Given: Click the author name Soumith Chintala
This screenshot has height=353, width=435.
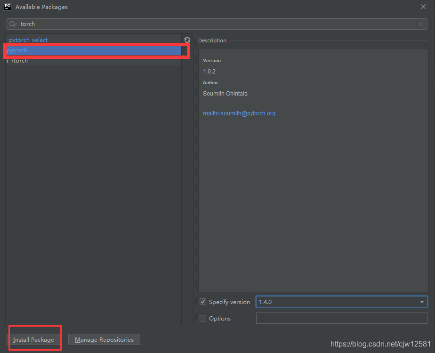Looking at the screenshot, I should click(225, 94).
